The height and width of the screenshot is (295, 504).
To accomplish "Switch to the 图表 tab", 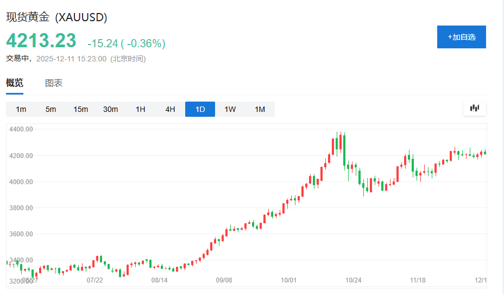I will pyautogui.click(x=54, y=83).
